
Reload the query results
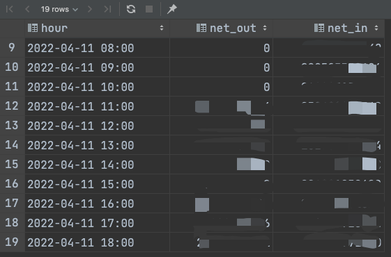131,10
